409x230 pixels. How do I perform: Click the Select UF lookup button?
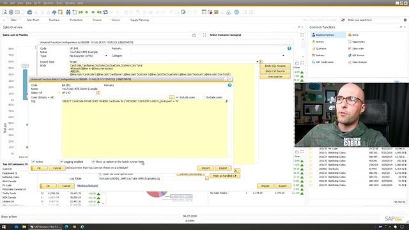coord(98,93)
